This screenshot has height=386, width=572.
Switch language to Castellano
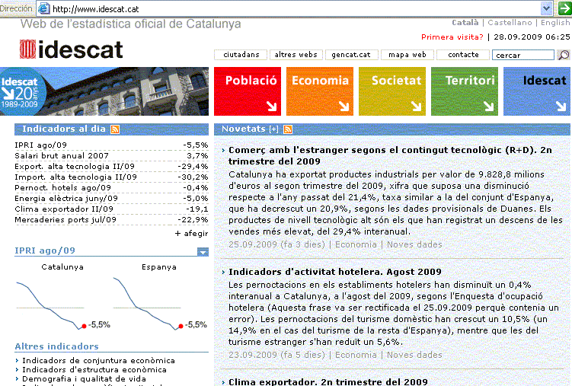click(x=510, y=23)
